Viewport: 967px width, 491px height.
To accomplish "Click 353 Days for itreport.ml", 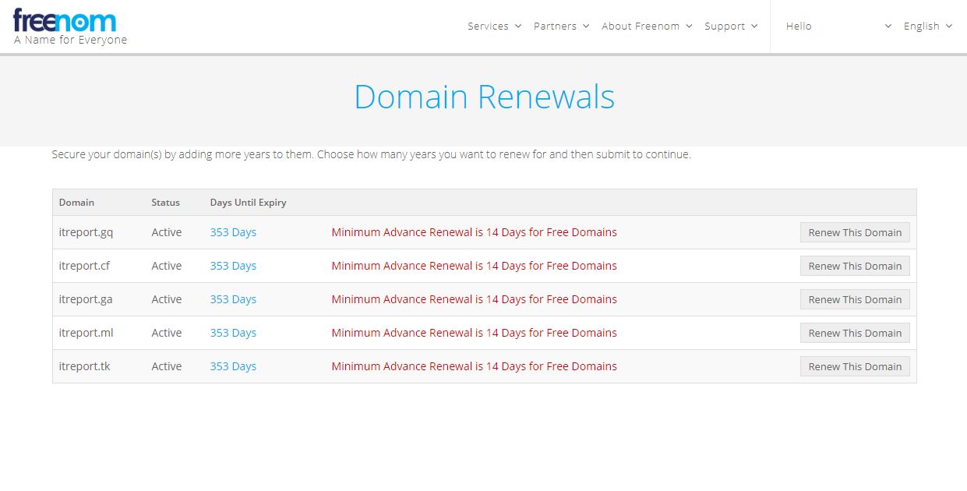I will [x=233, y=333].
